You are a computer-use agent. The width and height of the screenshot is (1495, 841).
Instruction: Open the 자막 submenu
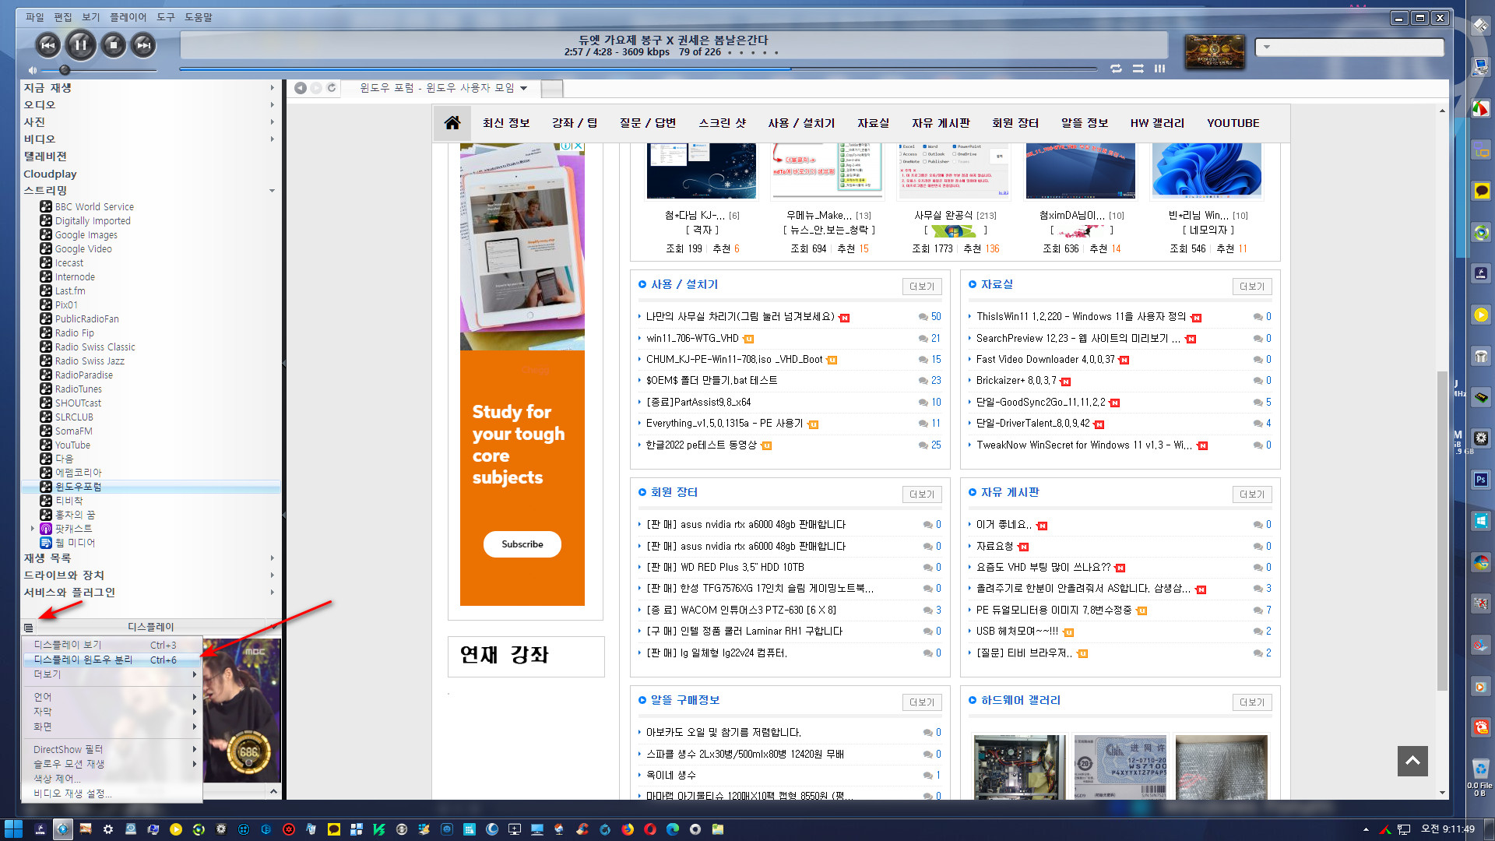click(x=112, y=712)
